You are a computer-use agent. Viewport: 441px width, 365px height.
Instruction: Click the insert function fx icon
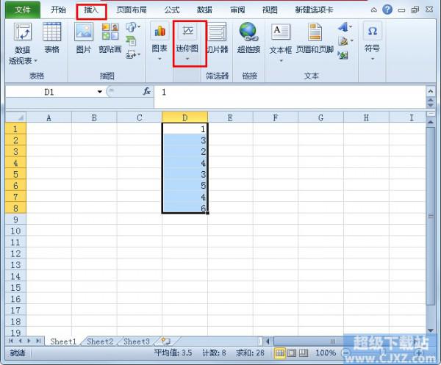[x=146, y=92]
